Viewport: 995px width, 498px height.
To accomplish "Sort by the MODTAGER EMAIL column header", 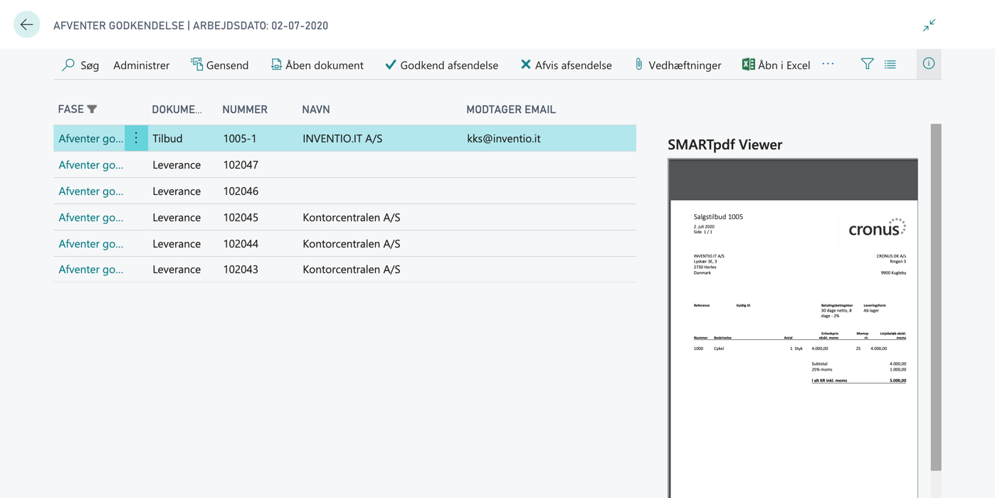I will 511,109.
